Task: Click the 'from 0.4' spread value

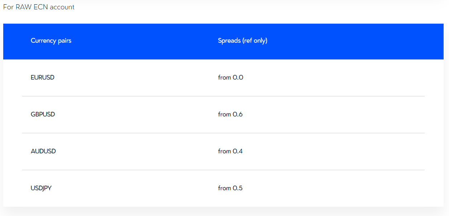Action: coord(230,151)
